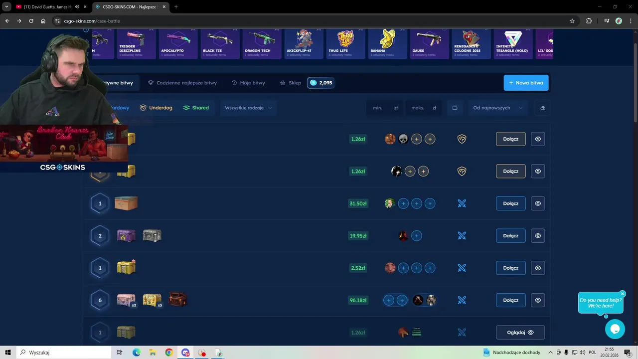The image size is (638, 359).
Task: Switch to Codzienne najlepsze bitwy tab
Action: coord(182,83)
